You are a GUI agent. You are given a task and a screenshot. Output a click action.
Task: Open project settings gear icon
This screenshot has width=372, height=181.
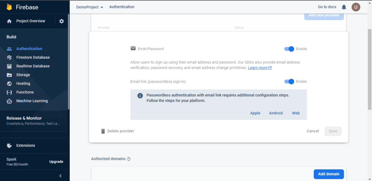61,21
